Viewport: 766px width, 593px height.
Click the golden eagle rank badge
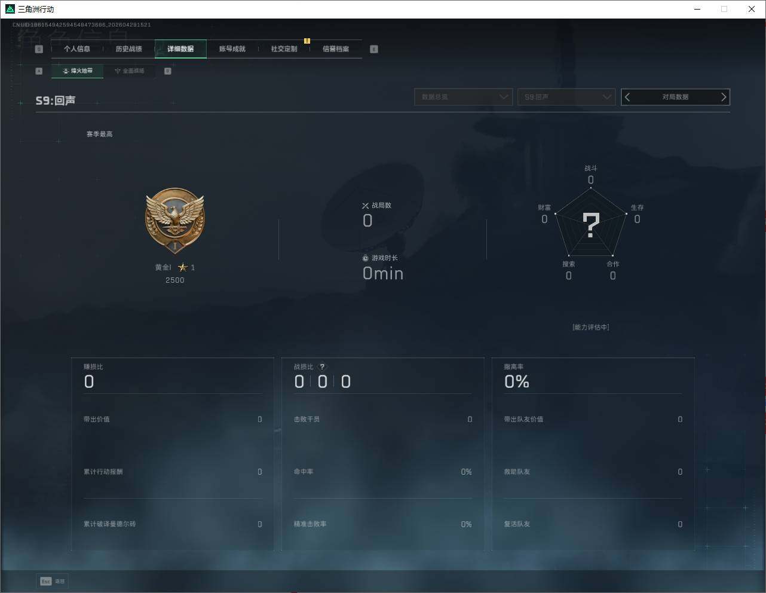[x=175, y=221]
